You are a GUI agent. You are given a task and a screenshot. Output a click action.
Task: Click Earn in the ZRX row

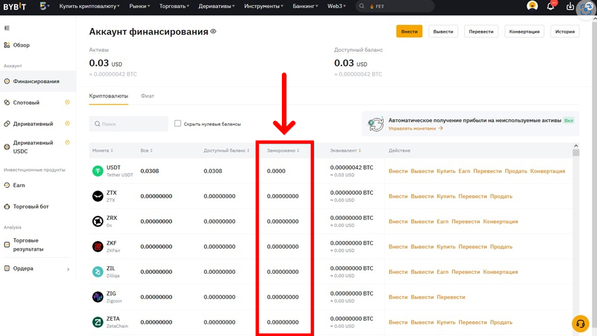point(443,221)
